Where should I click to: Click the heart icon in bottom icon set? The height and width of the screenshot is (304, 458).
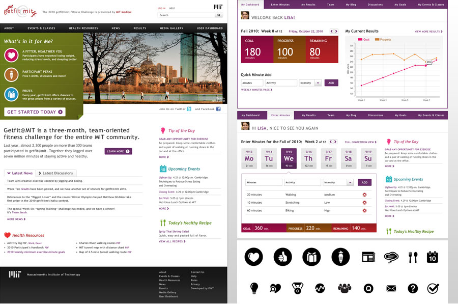pyautogui.click(x=253, y=257)
